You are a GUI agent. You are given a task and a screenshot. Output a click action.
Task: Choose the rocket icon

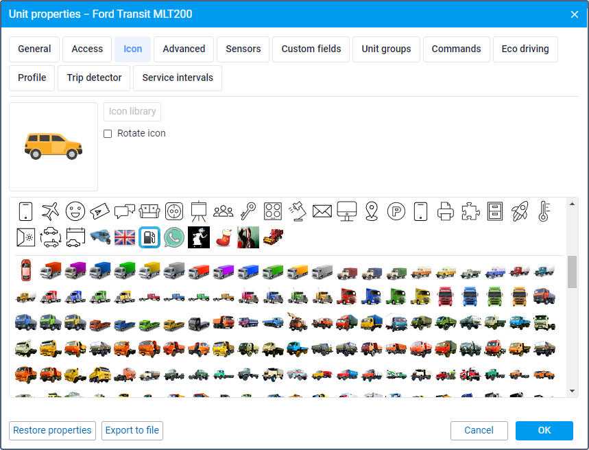pos(520,211)
